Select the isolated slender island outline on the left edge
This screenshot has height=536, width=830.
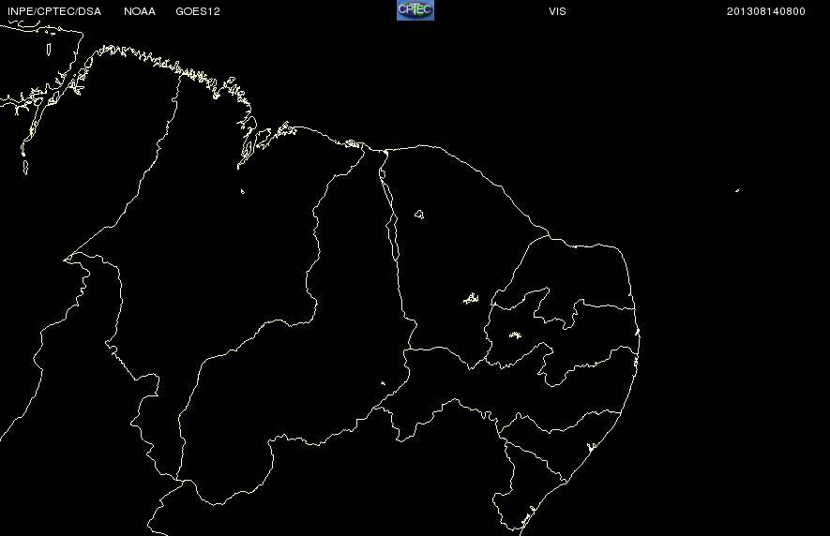click(25, 168)
